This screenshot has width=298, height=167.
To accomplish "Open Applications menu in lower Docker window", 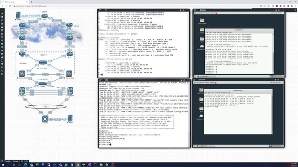I will click(x=200, y=83).
